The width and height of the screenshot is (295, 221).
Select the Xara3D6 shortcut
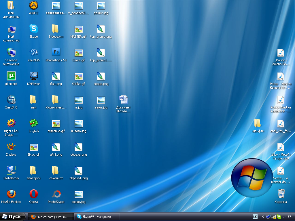(x=33, y=52)
